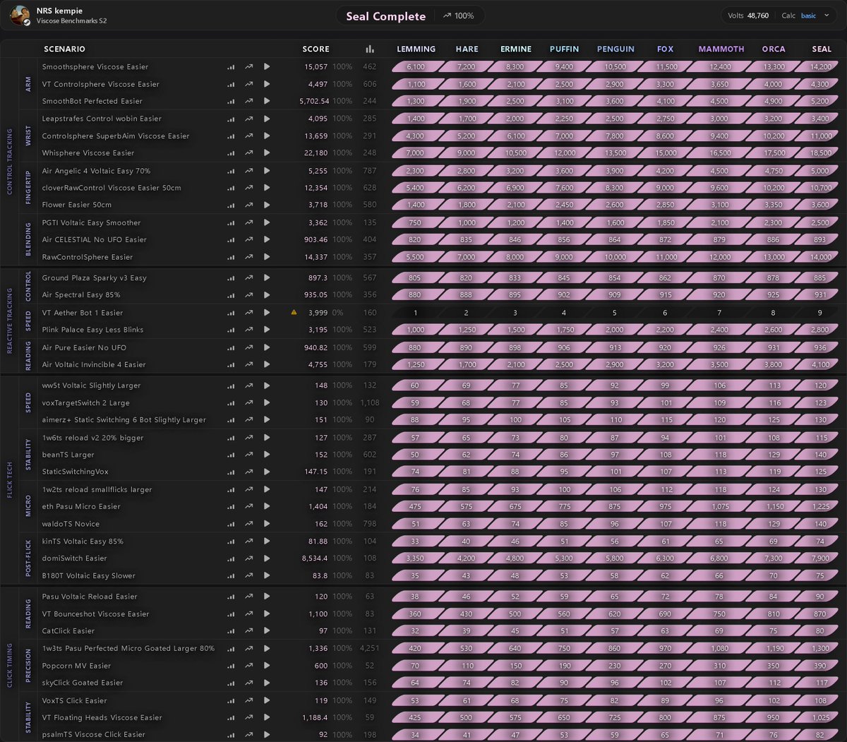Show trend graph for 1w6ts reload v2 20% bigger

pyautogui.click(x=249, y=438)
